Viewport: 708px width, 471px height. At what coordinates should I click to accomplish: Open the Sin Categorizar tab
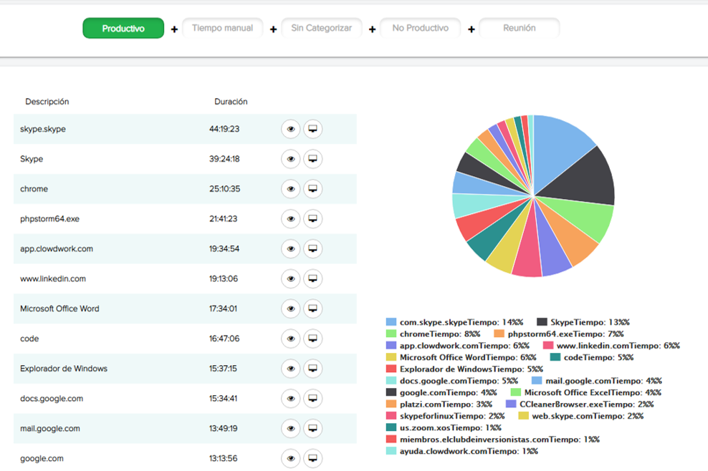322,28
